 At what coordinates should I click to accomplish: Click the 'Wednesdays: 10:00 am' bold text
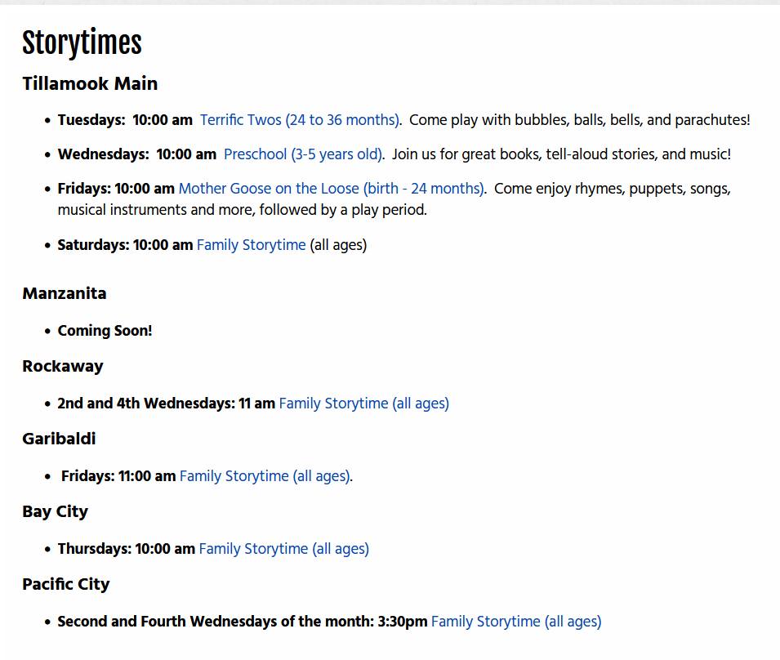[136, 154]
